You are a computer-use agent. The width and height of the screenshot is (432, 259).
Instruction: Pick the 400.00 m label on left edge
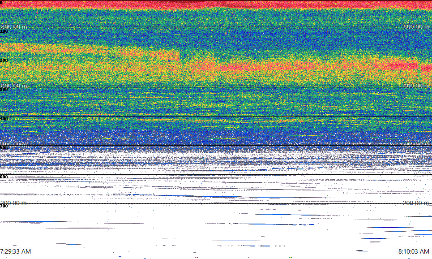click(x=14, y=144)
